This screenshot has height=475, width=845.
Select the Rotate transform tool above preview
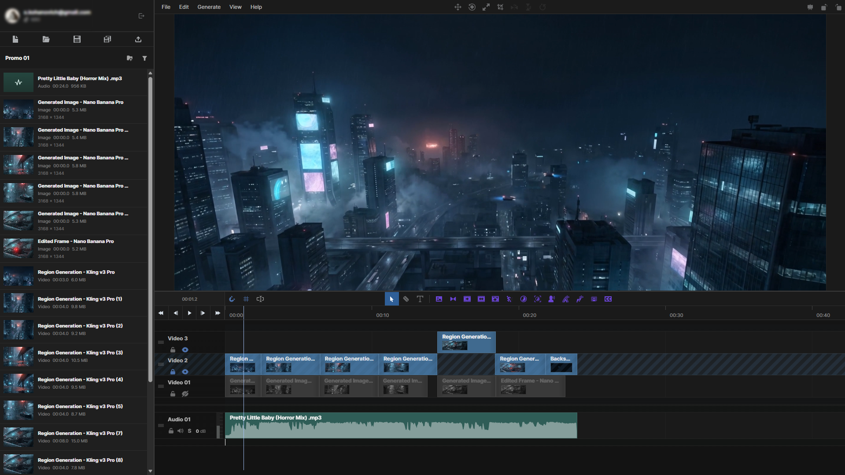pyautogui.click(x=472, y=7)
